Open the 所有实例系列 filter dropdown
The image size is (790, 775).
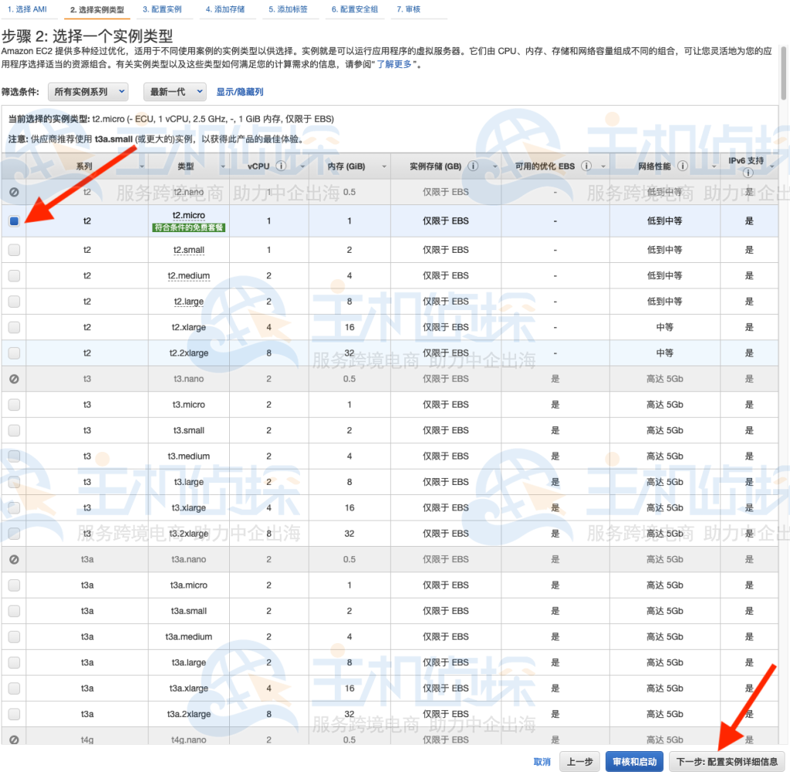coord(86,91)
